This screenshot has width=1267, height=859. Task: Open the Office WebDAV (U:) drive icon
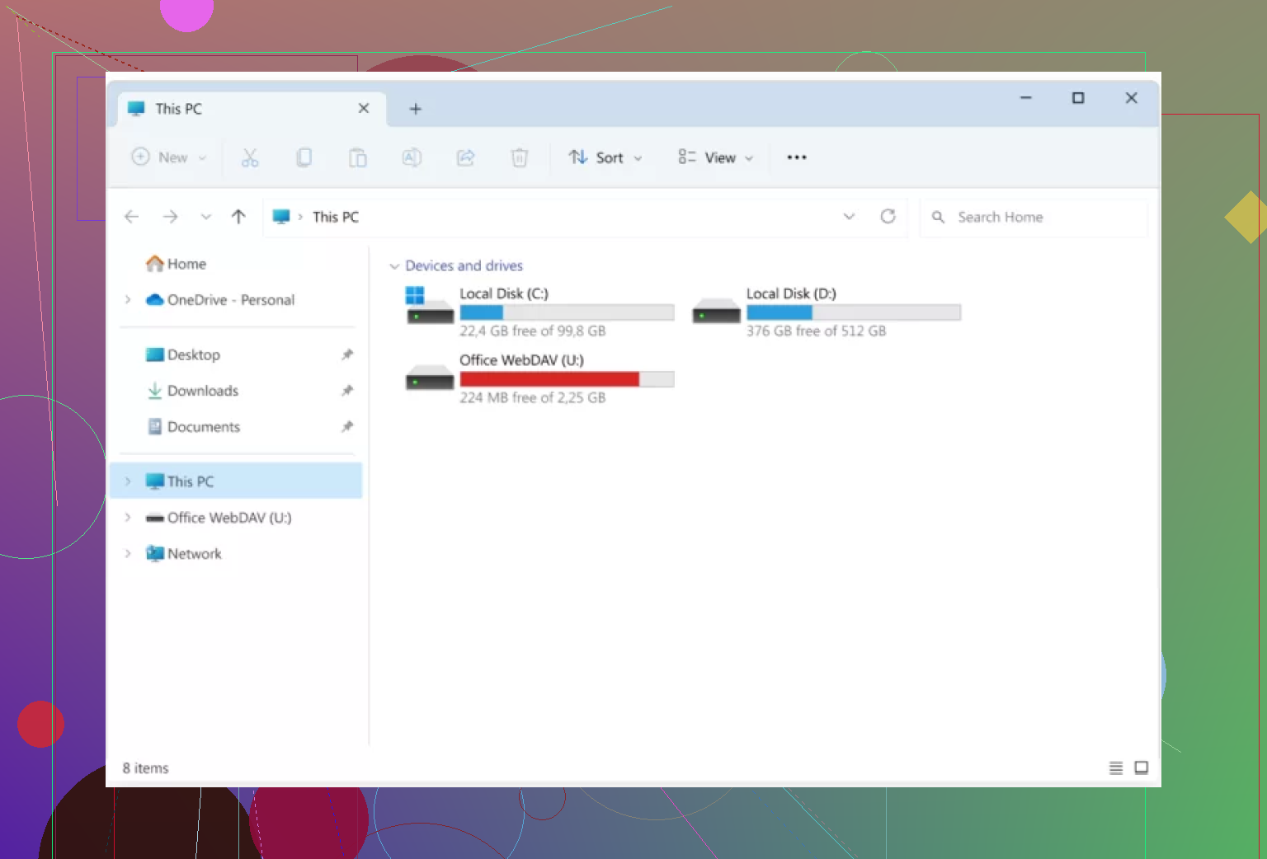click(x=430, y=378)
